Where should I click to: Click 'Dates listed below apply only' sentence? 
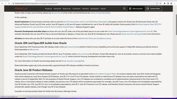pos(57,65)
